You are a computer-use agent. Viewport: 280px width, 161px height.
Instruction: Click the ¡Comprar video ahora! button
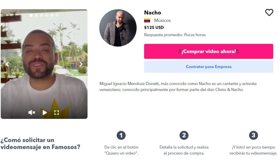(x=209, y=51)
